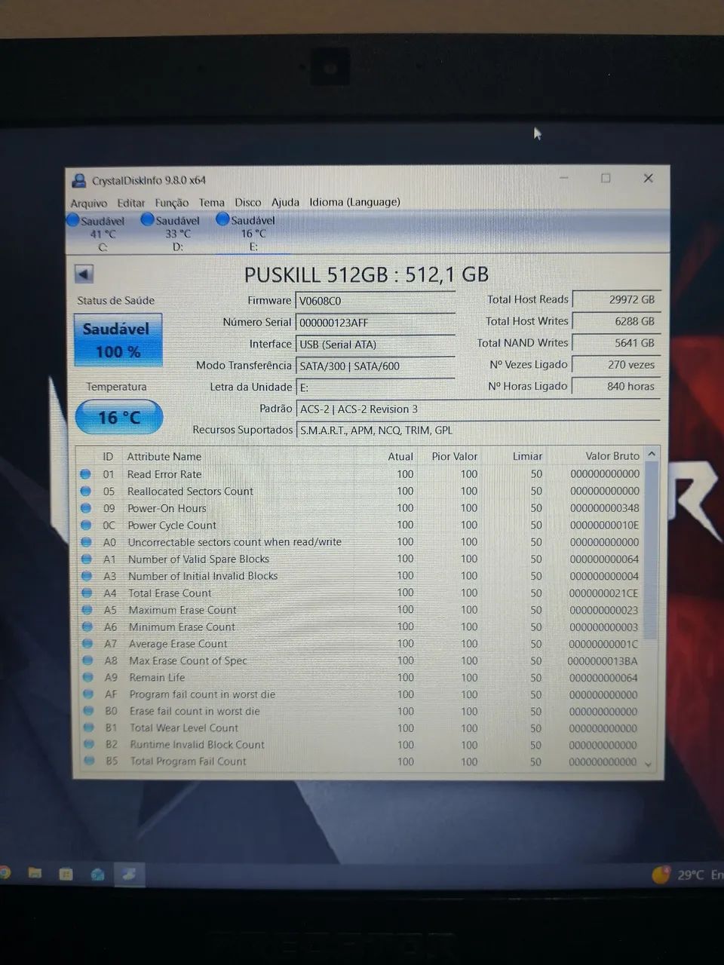Click the 16 °C temperature button

pos(119,418)
